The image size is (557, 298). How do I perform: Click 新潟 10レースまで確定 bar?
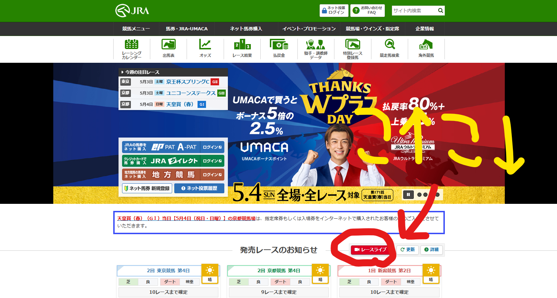click(389, 292)
